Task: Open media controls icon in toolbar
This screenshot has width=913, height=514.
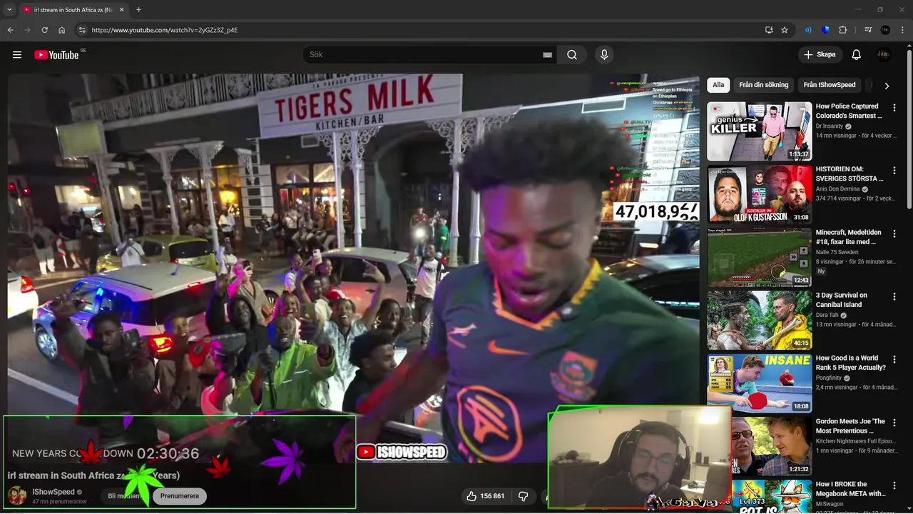Action: coord(868,30)
